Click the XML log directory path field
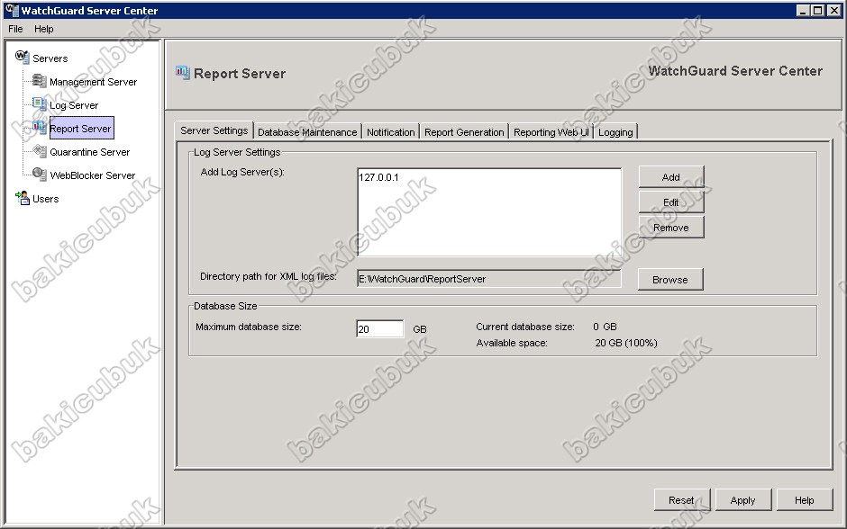Screen dimensions: 847x529 coord(489,278)
